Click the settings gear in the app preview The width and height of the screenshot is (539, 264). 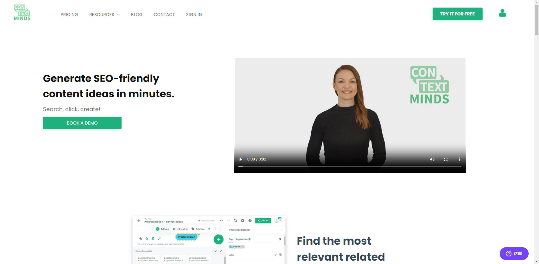(x=243, y=221)
